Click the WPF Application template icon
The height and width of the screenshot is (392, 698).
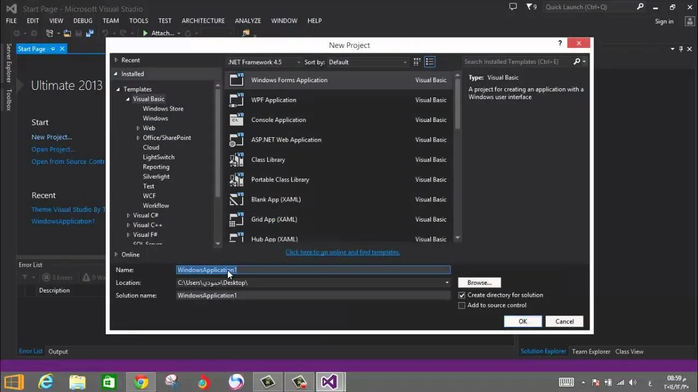[237, 100]
